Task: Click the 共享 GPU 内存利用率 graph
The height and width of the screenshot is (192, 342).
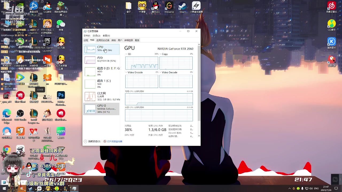Action: tap(159, 115)
